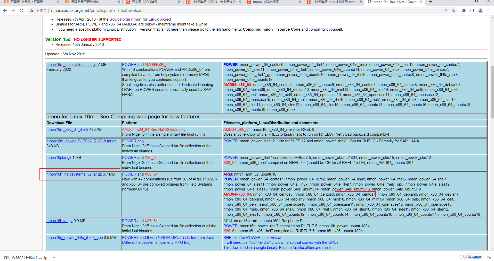Download nmon16h_helpsystems_v2.tar.gz
The image size is (494, 261).
[74, 174]
